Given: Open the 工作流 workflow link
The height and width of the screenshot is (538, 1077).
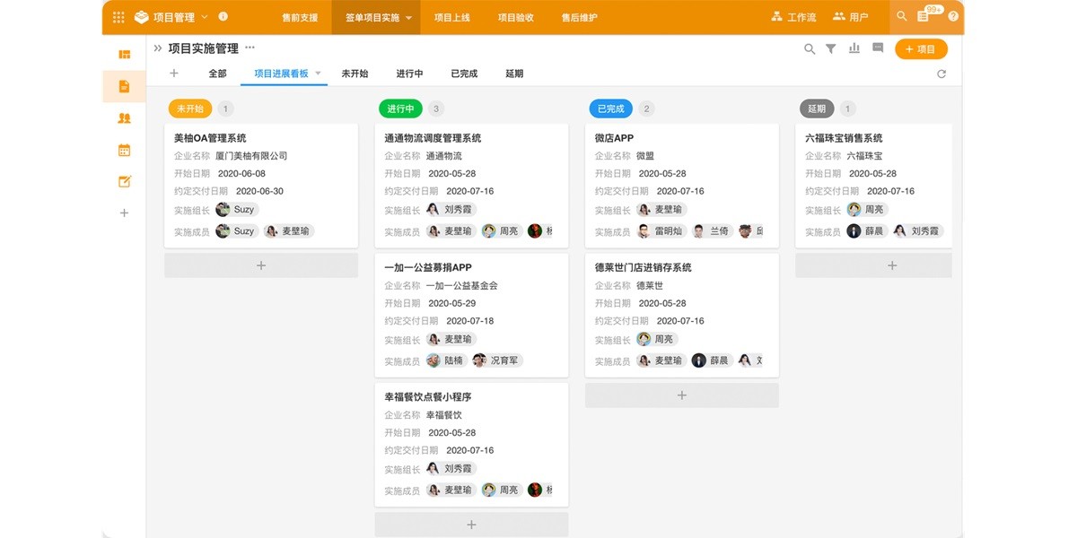Looking at the screenshot, I should click(x=793, y=17).
